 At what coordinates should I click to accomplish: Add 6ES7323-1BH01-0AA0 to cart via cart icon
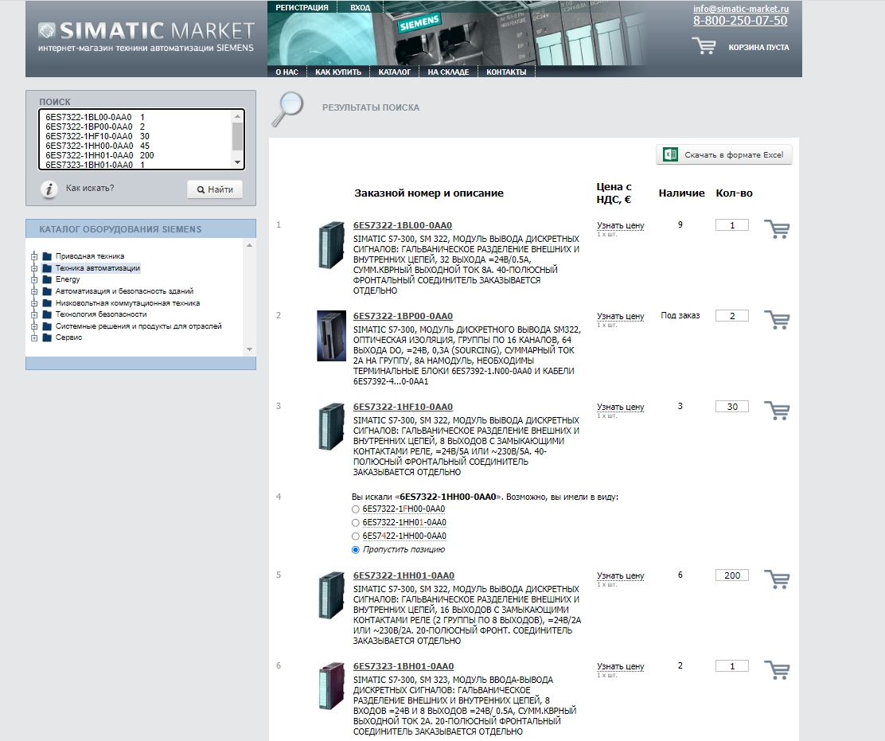776,670
